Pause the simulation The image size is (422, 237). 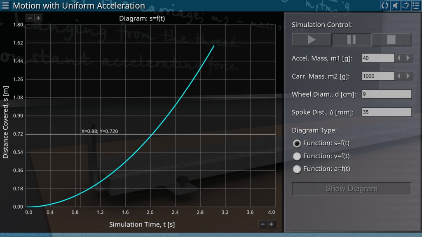click(352, 39)
